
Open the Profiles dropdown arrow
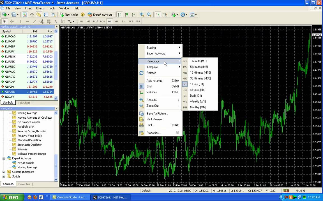click(18, 15)
